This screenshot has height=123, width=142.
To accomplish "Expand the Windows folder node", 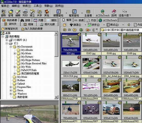I will pyautogui.click(x=11, y=94).
